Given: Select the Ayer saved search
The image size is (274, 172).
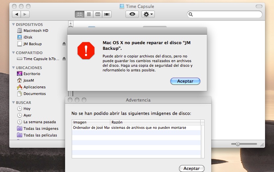Looking at the screenshot, I should pos(24,115).
